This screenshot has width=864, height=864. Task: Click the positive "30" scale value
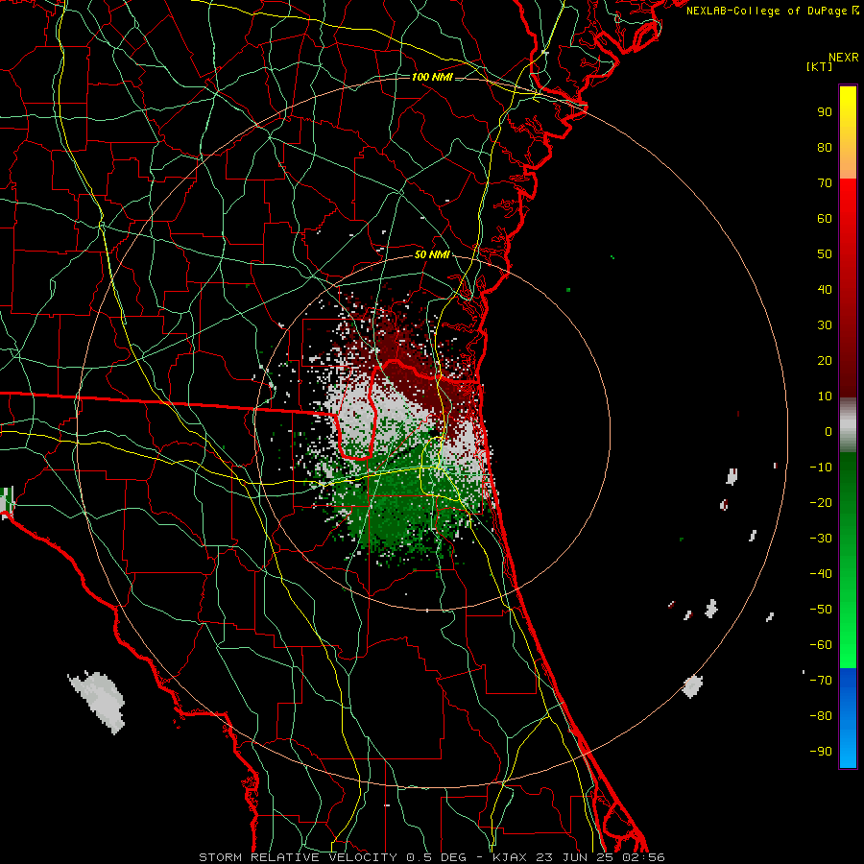pos(825,325)
